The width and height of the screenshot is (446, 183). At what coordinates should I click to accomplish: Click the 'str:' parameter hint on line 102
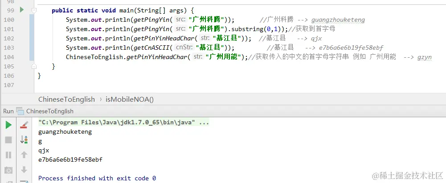click(x=205, y=38)
